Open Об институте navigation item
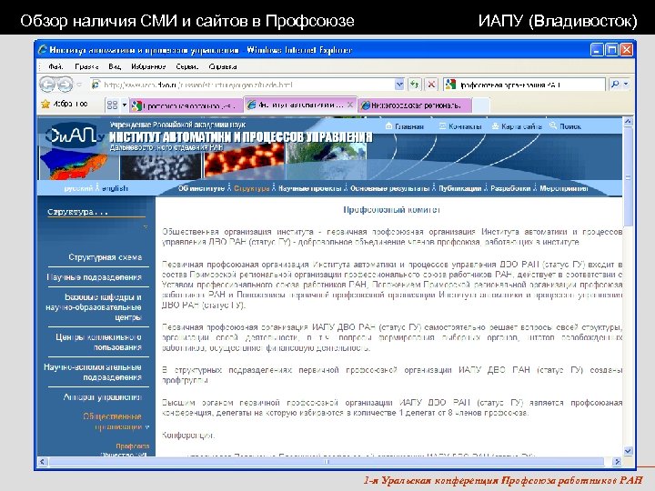 (x=201, y=188)
